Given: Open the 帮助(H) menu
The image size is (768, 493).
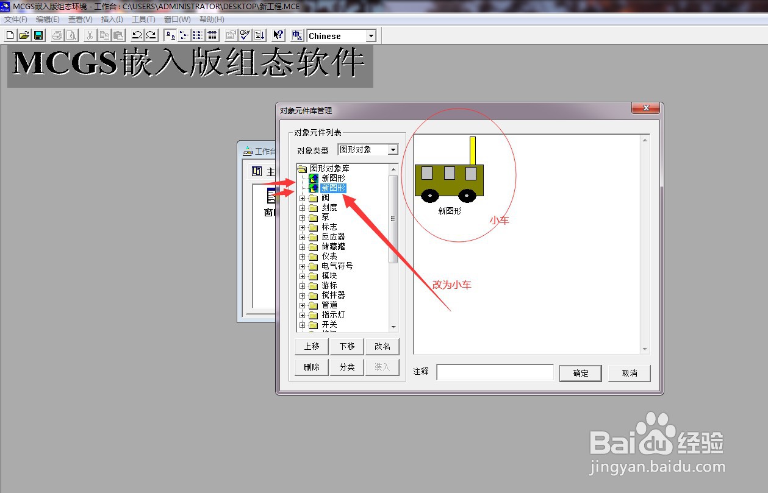Looking at the screenshot, I should pos(212,20).
